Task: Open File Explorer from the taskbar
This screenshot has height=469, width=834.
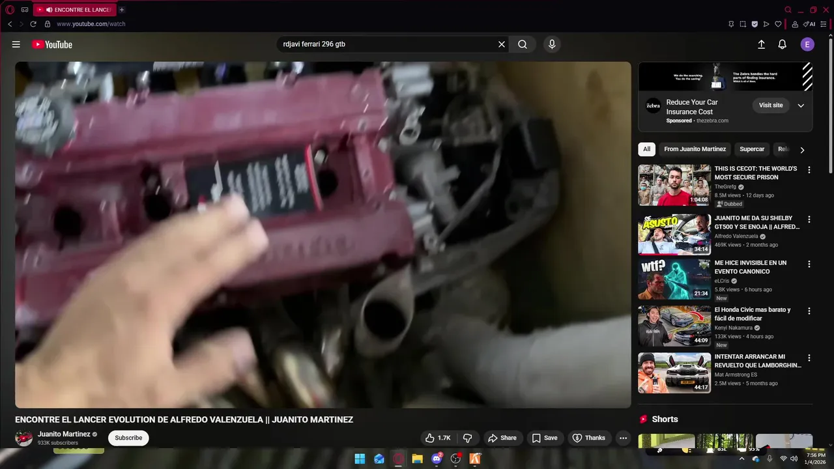Action: 417,459
